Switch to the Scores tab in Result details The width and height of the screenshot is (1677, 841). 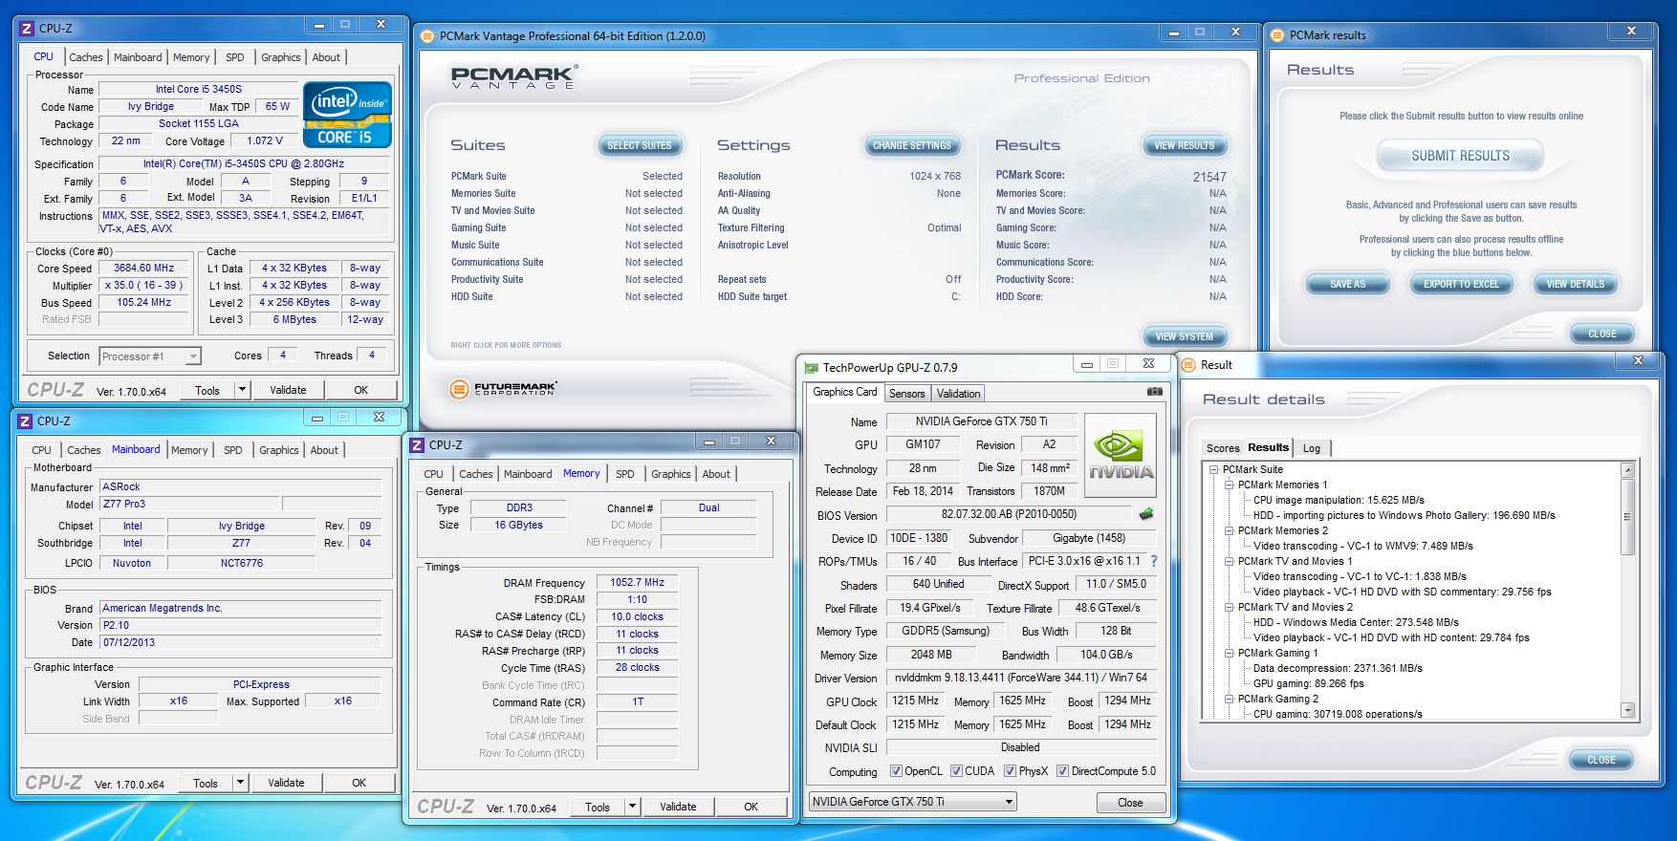[1222, 448]
